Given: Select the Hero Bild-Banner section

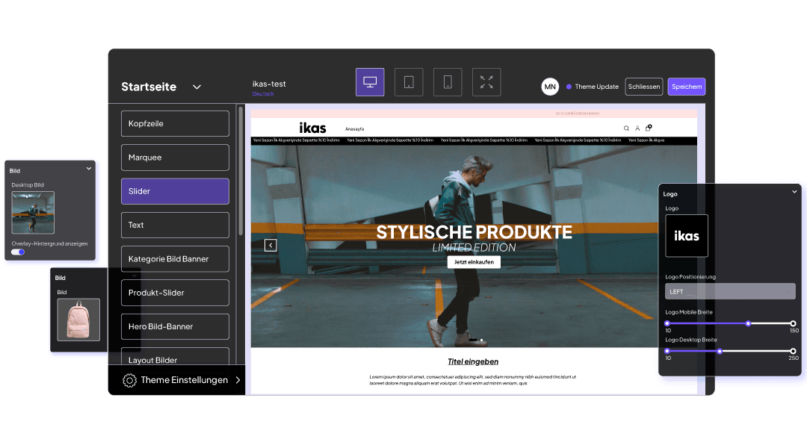Looking at the screenshot, I should [175, 326].
